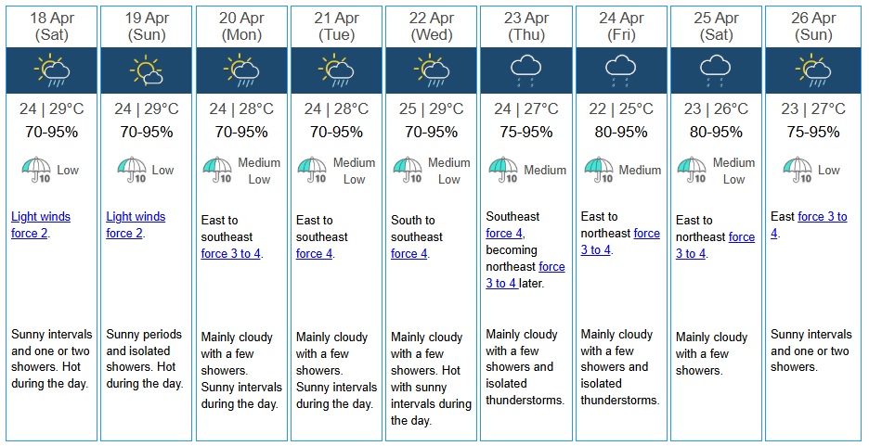
Task: Click the 25 Apr forecast description text
Action: point(711,354)
